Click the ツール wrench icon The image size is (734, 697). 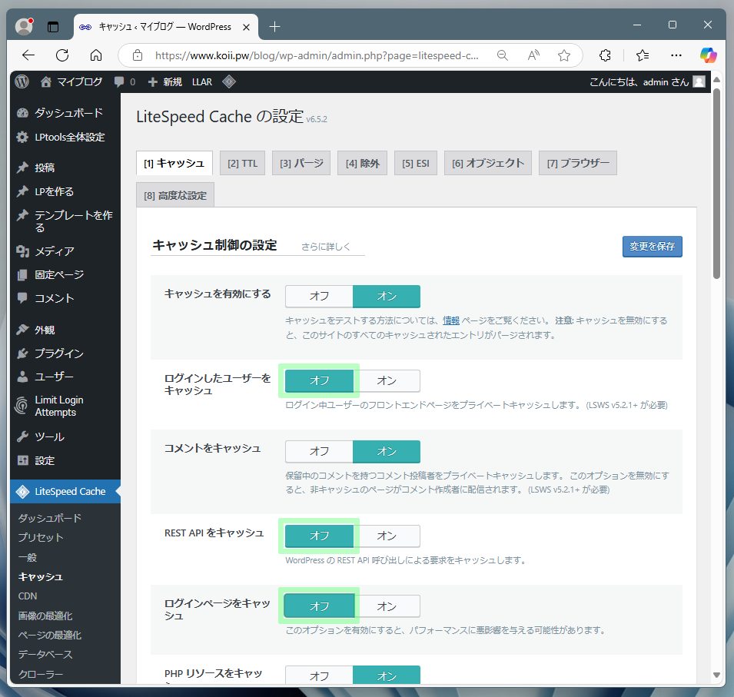tap(22, 436)
